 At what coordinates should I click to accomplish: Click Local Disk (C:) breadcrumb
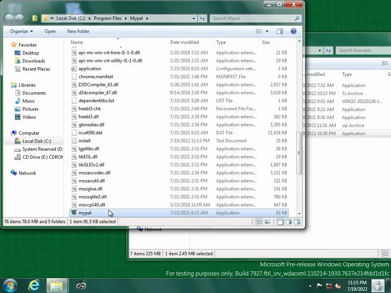[71, 18]
